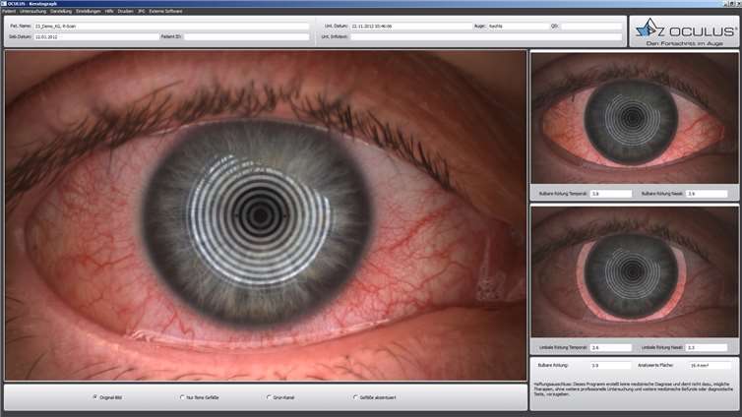Click the Limbale Rötung Nasal value field
The width and height of the screenshot is (742, 417).
tap(707, 347)
